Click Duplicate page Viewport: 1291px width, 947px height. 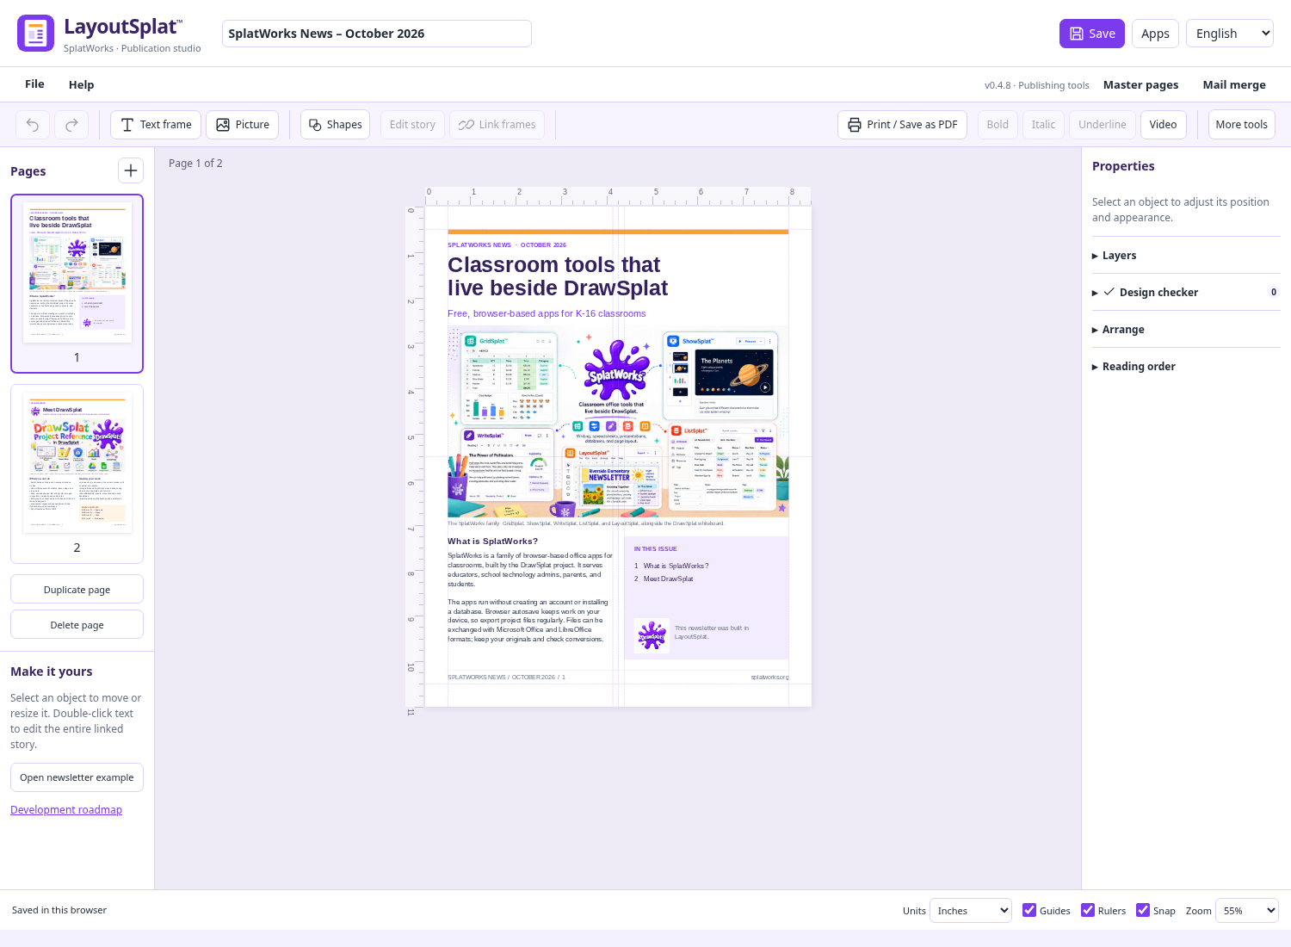77,590
